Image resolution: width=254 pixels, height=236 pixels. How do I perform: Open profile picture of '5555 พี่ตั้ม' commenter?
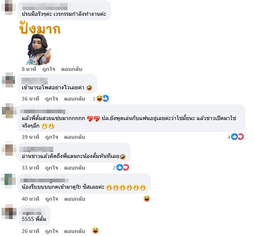point(9,212)
